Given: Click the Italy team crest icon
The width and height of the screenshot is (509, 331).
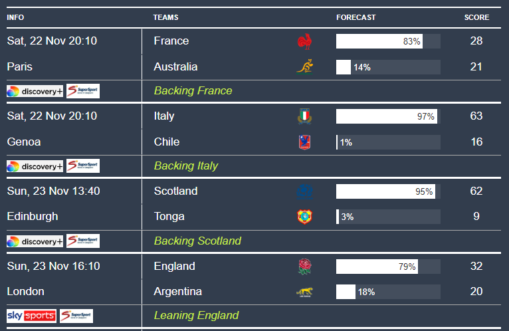Looking at the screenshot, I should click(304, 116).
